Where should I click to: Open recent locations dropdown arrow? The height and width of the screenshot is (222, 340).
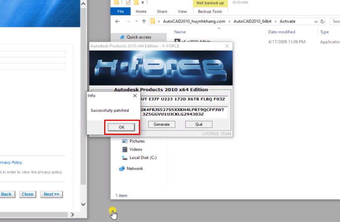click(x=135, y=22)
